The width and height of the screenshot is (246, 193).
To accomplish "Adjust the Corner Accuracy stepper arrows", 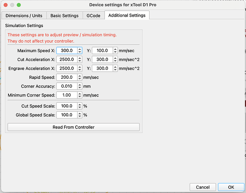I will (80, 86).
